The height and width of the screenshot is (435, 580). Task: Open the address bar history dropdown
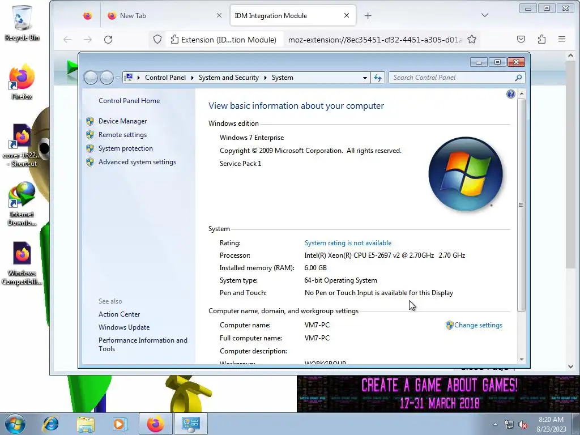365,78
